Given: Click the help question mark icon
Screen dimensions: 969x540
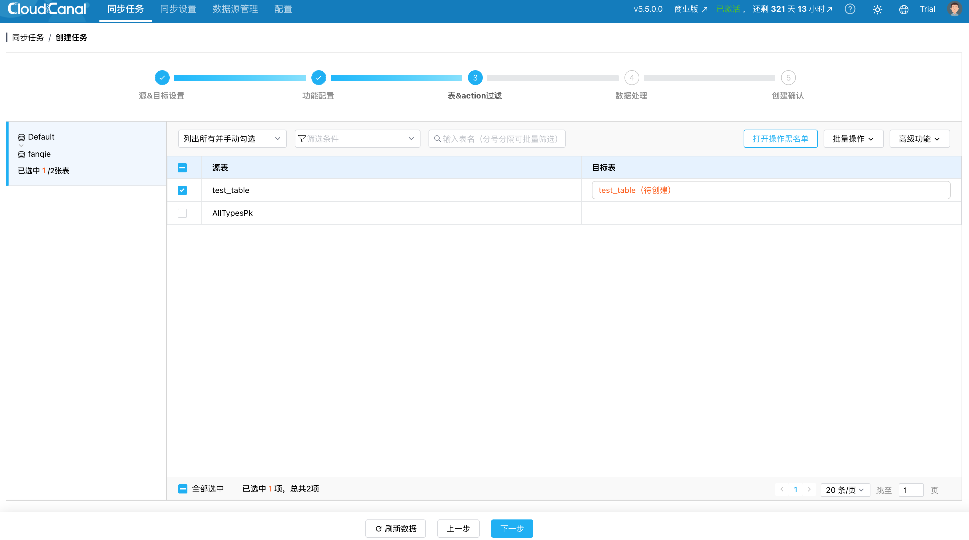Looking at the screenshot, I should tap(850, 9).
